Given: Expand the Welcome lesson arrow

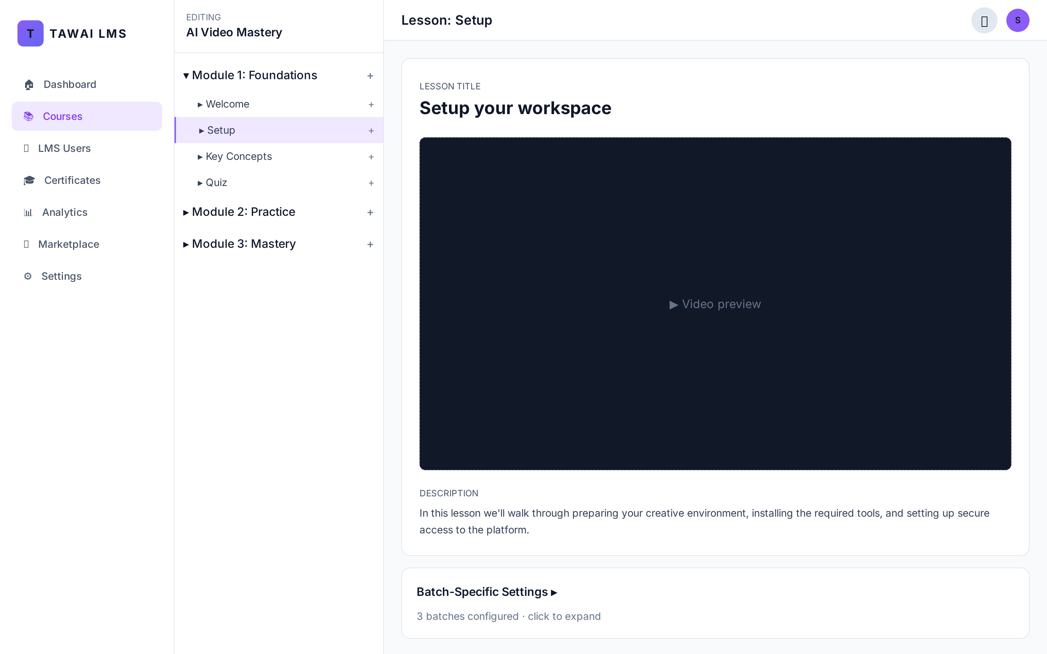Looking at the screenshot, I should [x=200, y=105].
